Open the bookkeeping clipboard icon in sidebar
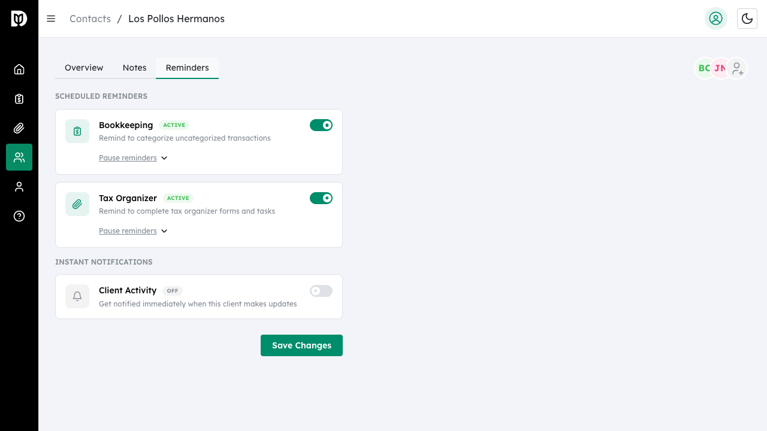The image size is (767, 431). (19, 99)
